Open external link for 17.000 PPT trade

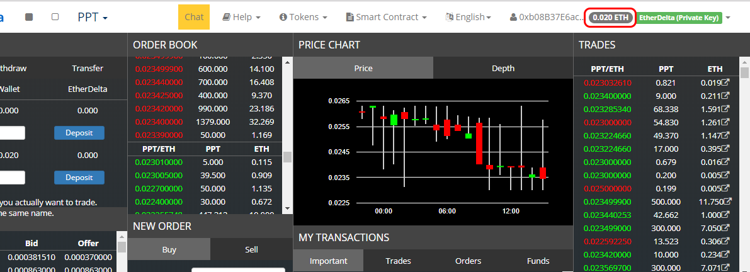click(x=725, y=149)
